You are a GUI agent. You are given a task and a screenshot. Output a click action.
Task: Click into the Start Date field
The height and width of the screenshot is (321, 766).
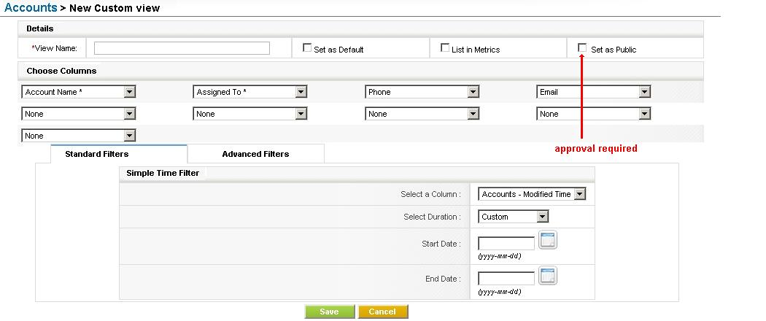click(x=506, y=244)
